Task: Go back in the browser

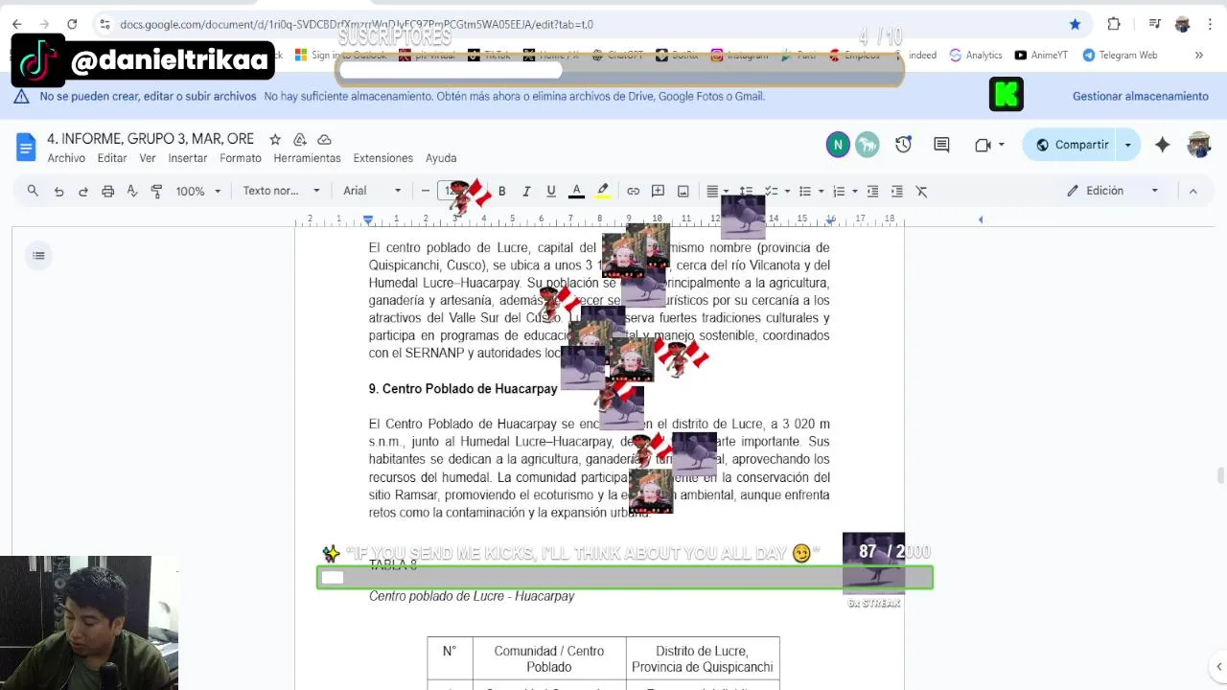Action: tap(16, 24)
